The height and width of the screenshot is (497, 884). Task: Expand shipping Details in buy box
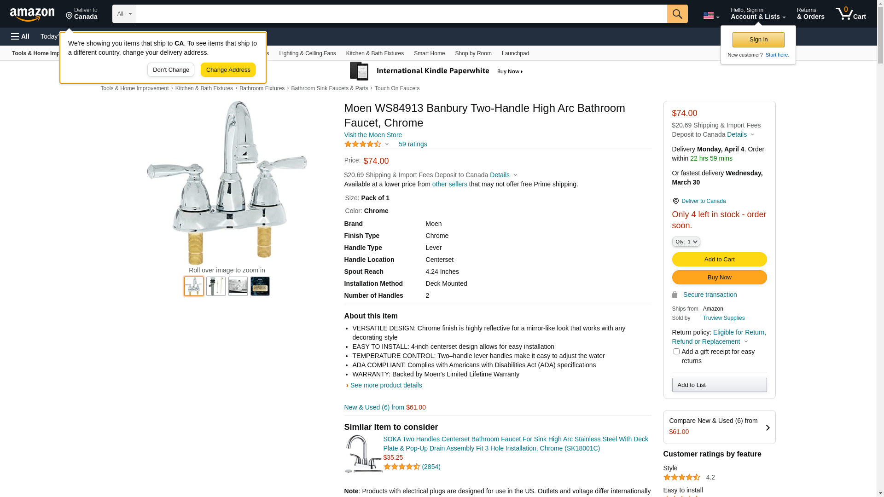740,134
